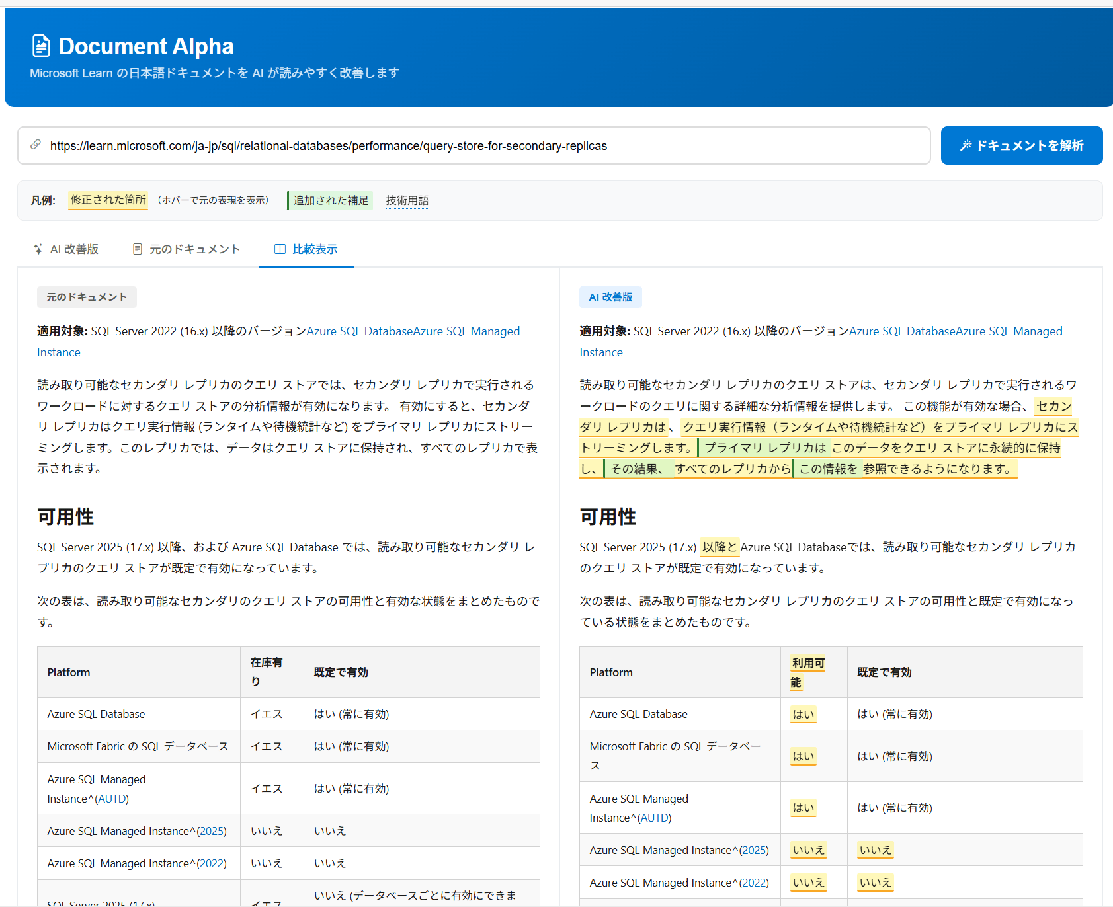Click イエス in original Azure SQL Database row
This screenshot has height=907, width=1113.
267,714
